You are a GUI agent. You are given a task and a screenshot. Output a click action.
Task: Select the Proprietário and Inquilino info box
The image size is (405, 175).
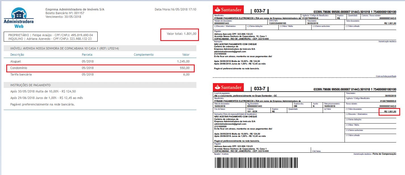click(x=51, y=37)
